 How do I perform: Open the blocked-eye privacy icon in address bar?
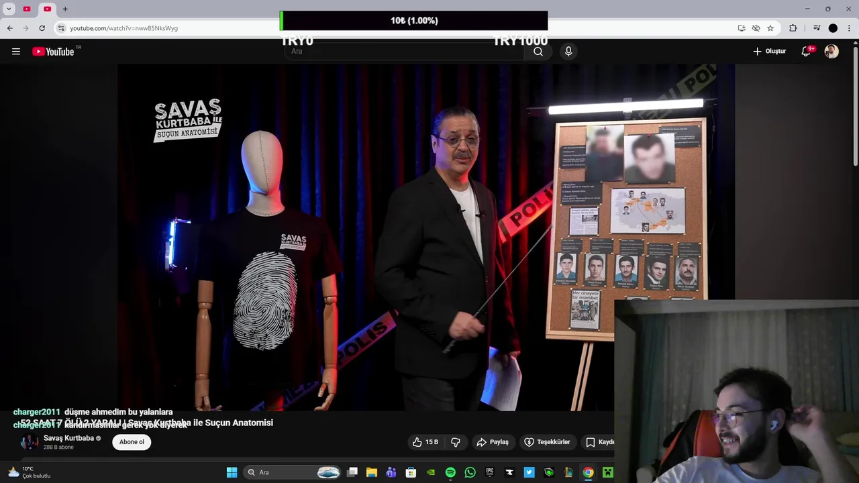click(x=756, y=28)
